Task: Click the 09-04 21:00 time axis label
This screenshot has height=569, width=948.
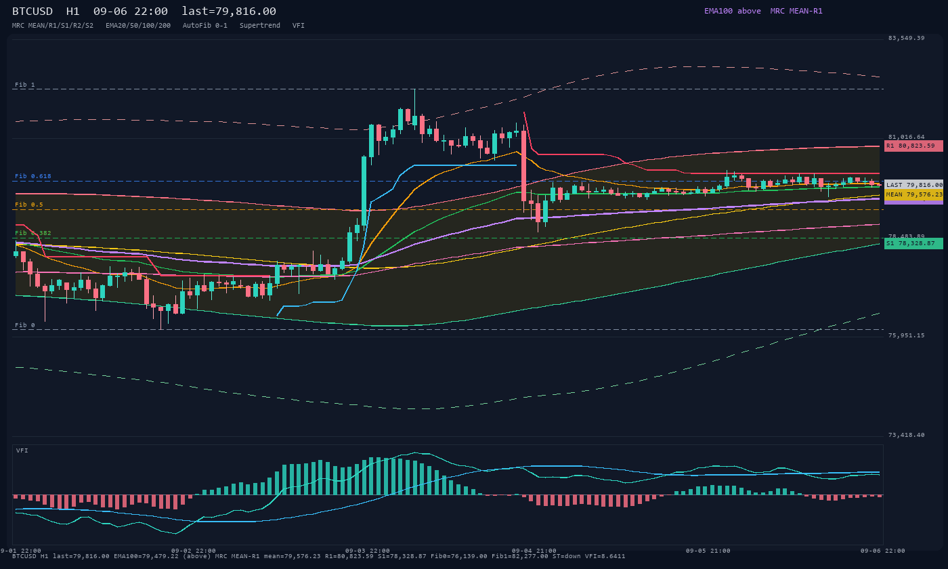Action: pyautogui.click(x=534, y=551)
